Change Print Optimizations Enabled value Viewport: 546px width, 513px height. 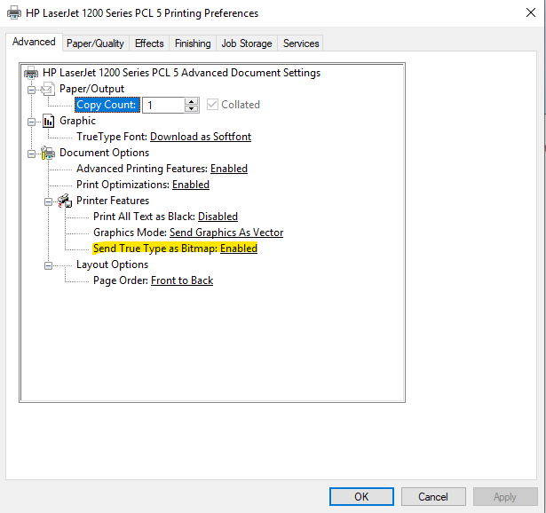click(191, 185)
